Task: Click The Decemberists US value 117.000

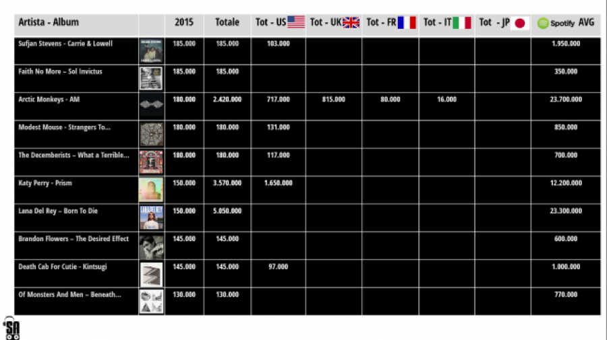Action: point(278,155)
